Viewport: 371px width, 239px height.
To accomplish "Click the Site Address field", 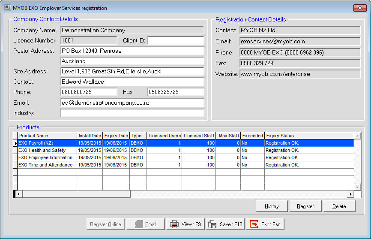I will tap(132, 71).
